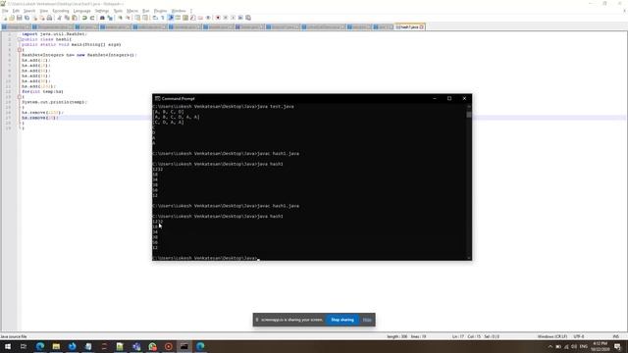628x353 pixels.
Task: Open the Run menu
Action: tap(146, 11)
